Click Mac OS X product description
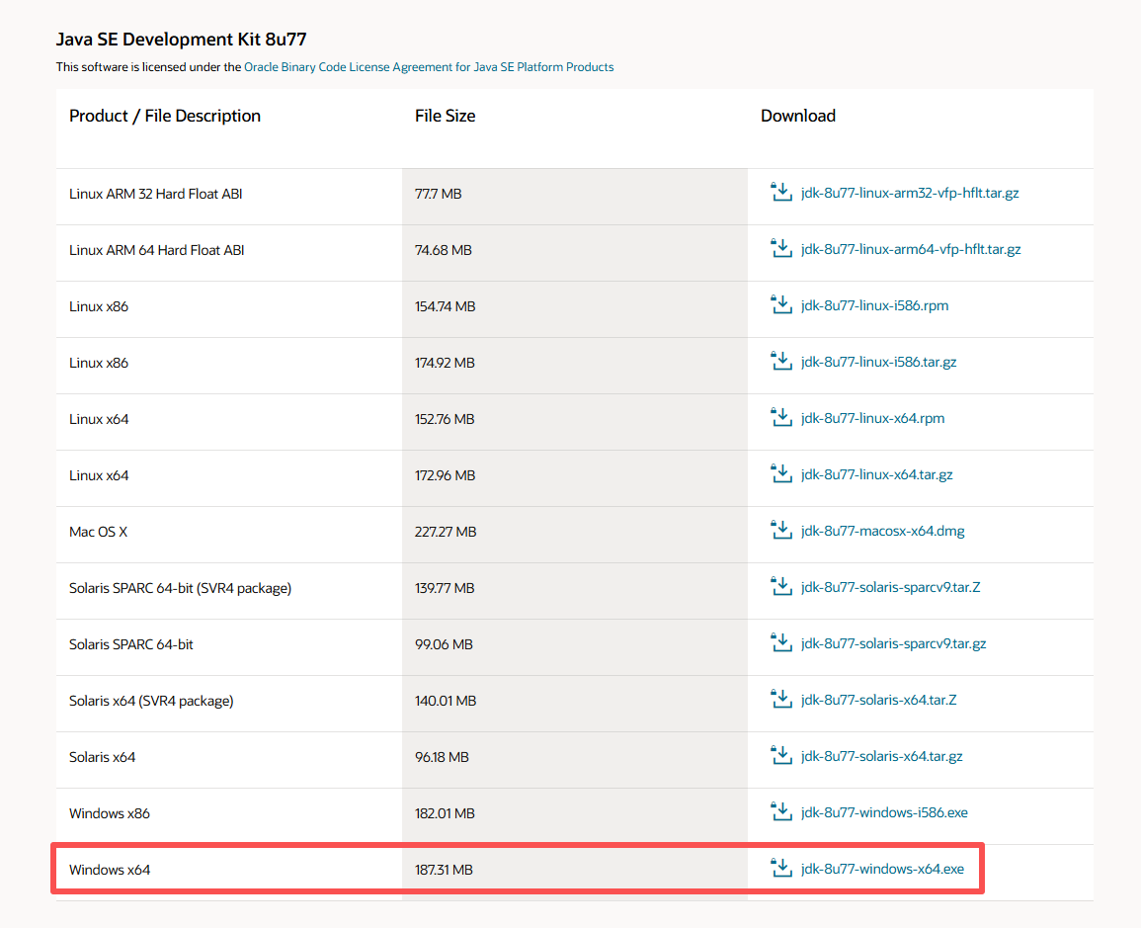 point(98,532)
